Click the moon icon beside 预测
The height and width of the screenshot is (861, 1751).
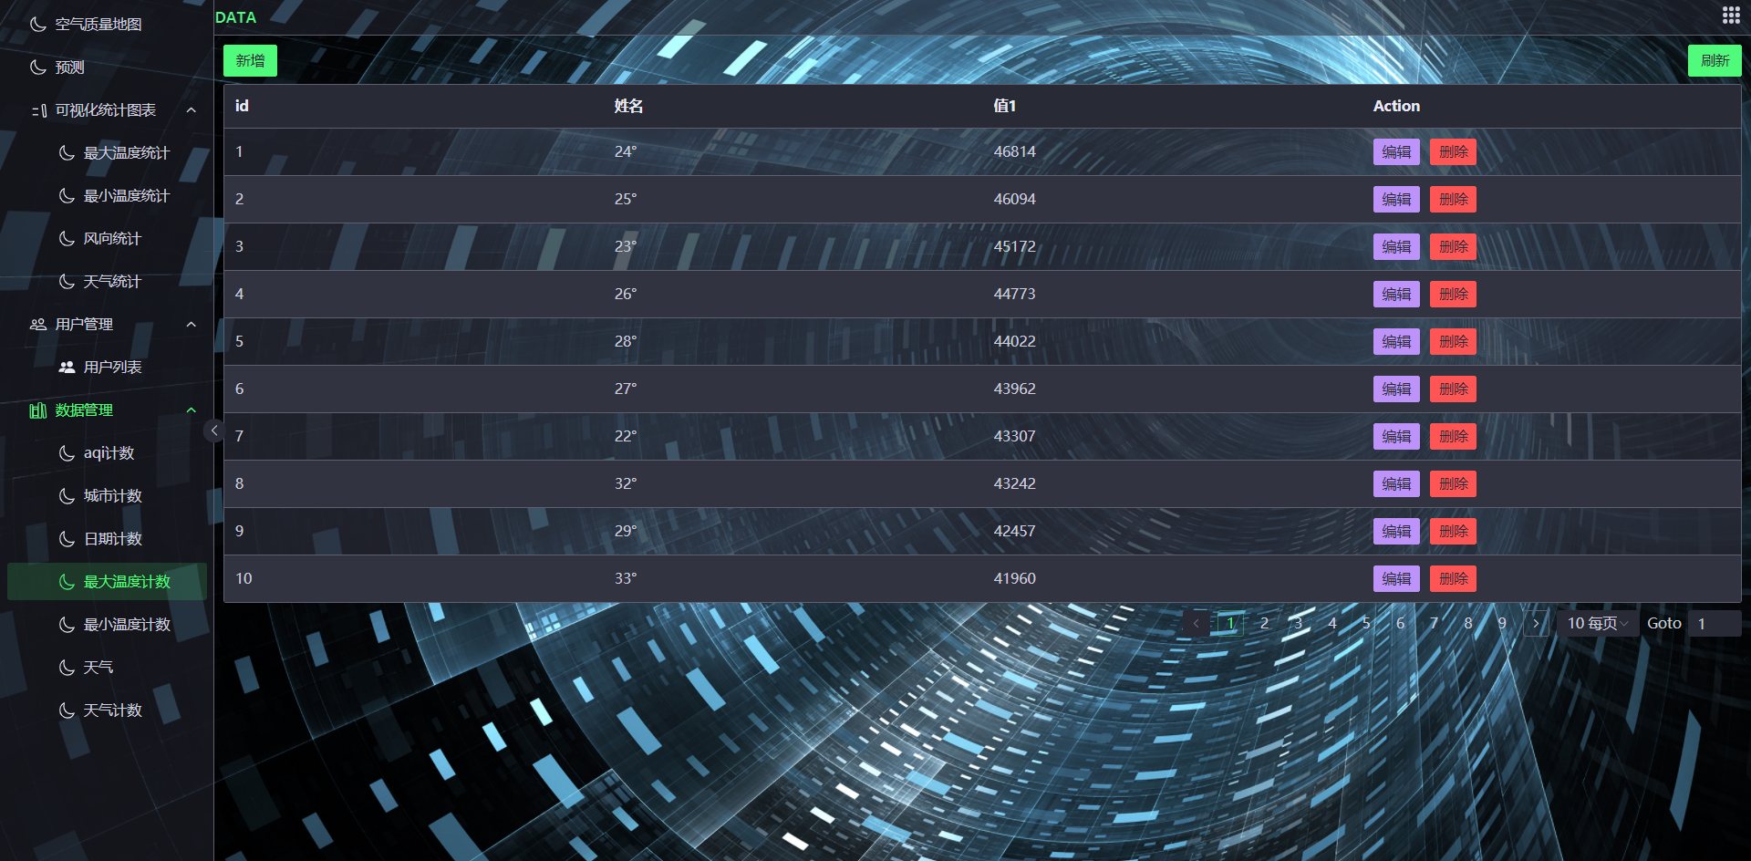[x=38, y=67]
